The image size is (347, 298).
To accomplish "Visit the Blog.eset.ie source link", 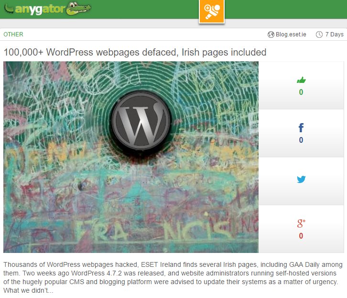I will coord(291,34).
